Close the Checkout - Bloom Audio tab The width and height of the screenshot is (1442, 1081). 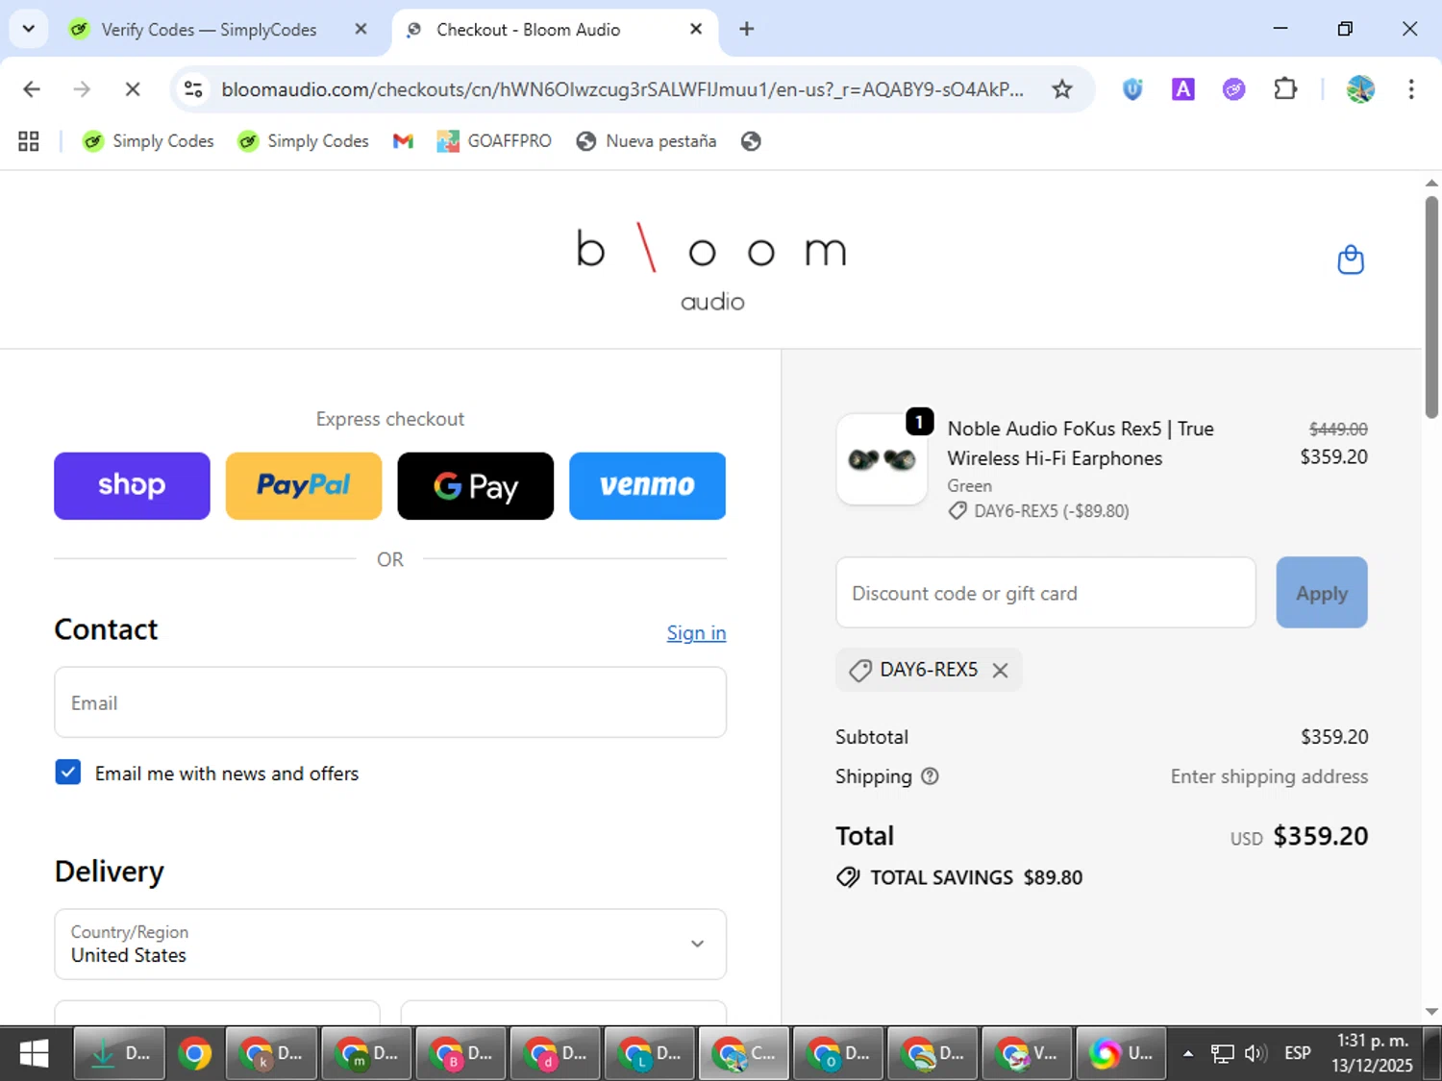(x=696, y=29)
